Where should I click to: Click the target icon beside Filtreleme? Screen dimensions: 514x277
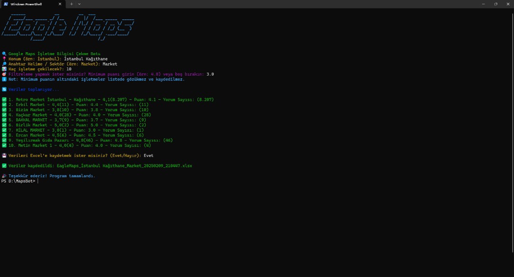pyautogui.click(x=4, y=74)
